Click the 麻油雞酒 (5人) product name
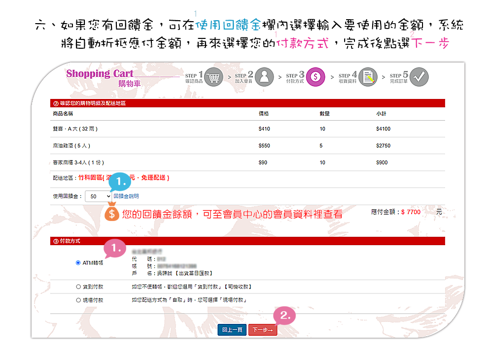 tap(71, 146)
